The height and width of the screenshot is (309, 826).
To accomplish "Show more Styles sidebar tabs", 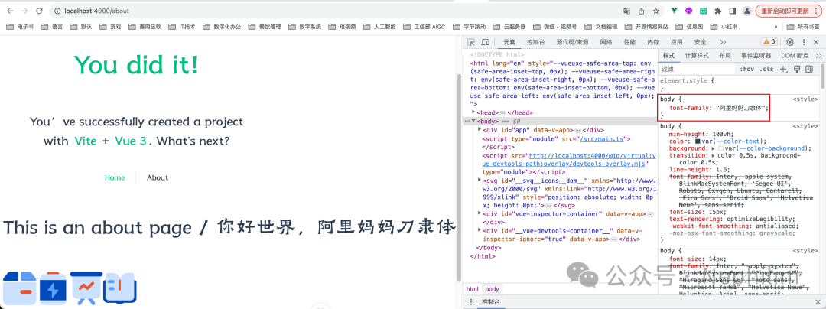I will point(818,55).
